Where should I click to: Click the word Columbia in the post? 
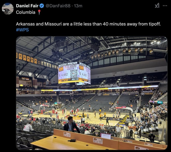point(26,12)
